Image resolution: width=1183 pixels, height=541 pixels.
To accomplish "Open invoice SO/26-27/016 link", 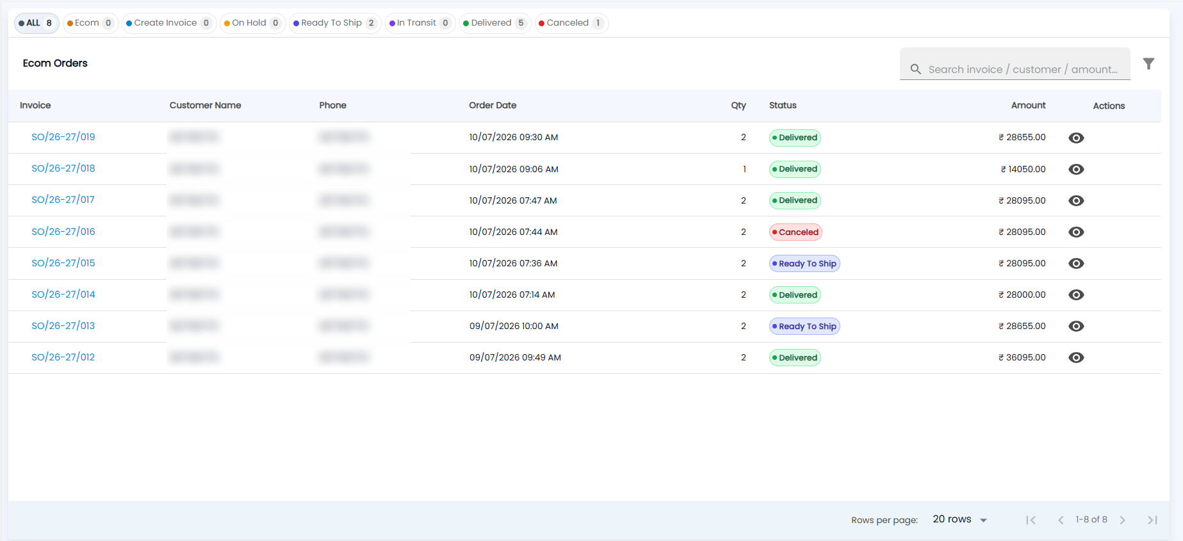I will [x=63, y=232].
